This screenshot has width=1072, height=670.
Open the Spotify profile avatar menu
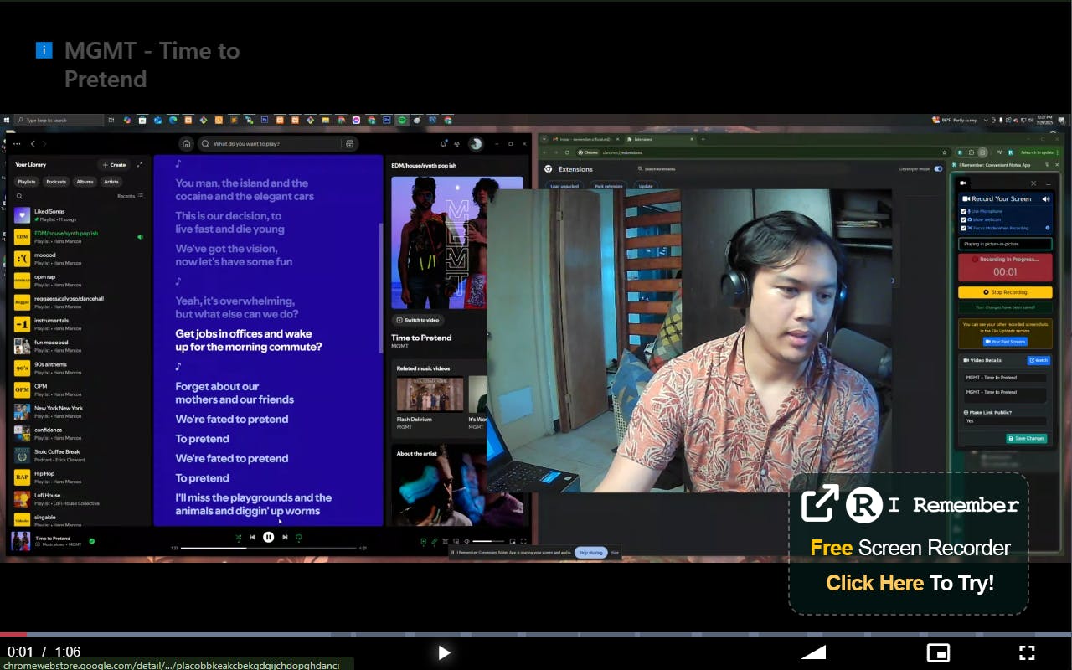click(476, 143)
